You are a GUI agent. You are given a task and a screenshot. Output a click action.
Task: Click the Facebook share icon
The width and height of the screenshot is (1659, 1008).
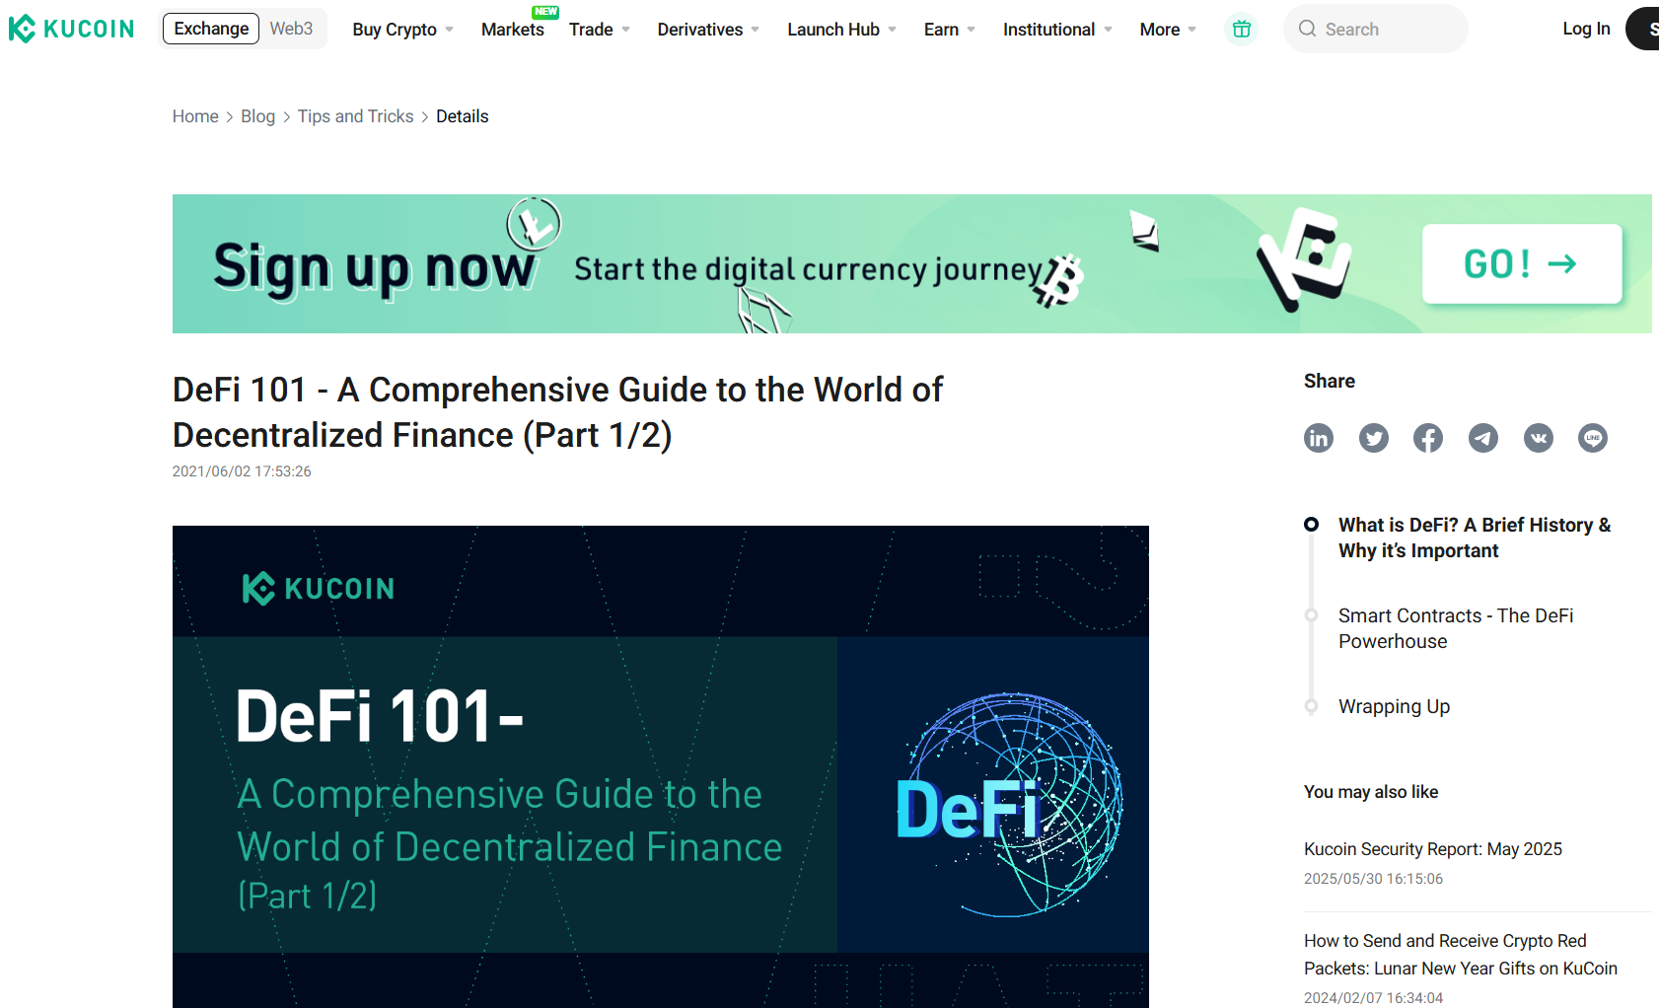1428,438
